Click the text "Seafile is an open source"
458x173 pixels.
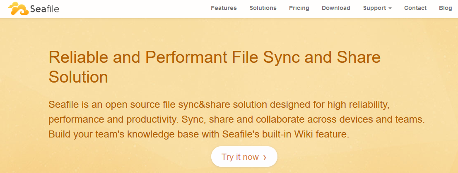click(99, 104)
